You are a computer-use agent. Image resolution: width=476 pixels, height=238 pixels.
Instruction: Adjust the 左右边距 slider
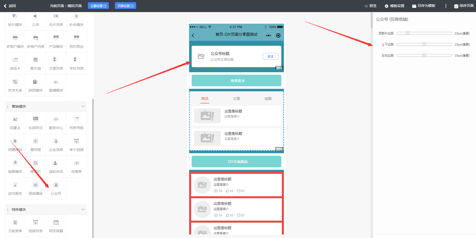(x=424, y=55)
